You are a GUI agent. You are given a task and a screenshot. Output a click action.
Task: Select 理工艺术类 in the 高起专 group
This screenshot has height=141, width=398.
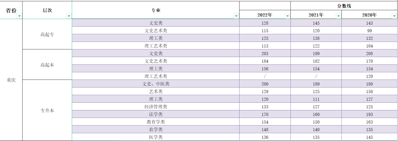coord(156,46)
